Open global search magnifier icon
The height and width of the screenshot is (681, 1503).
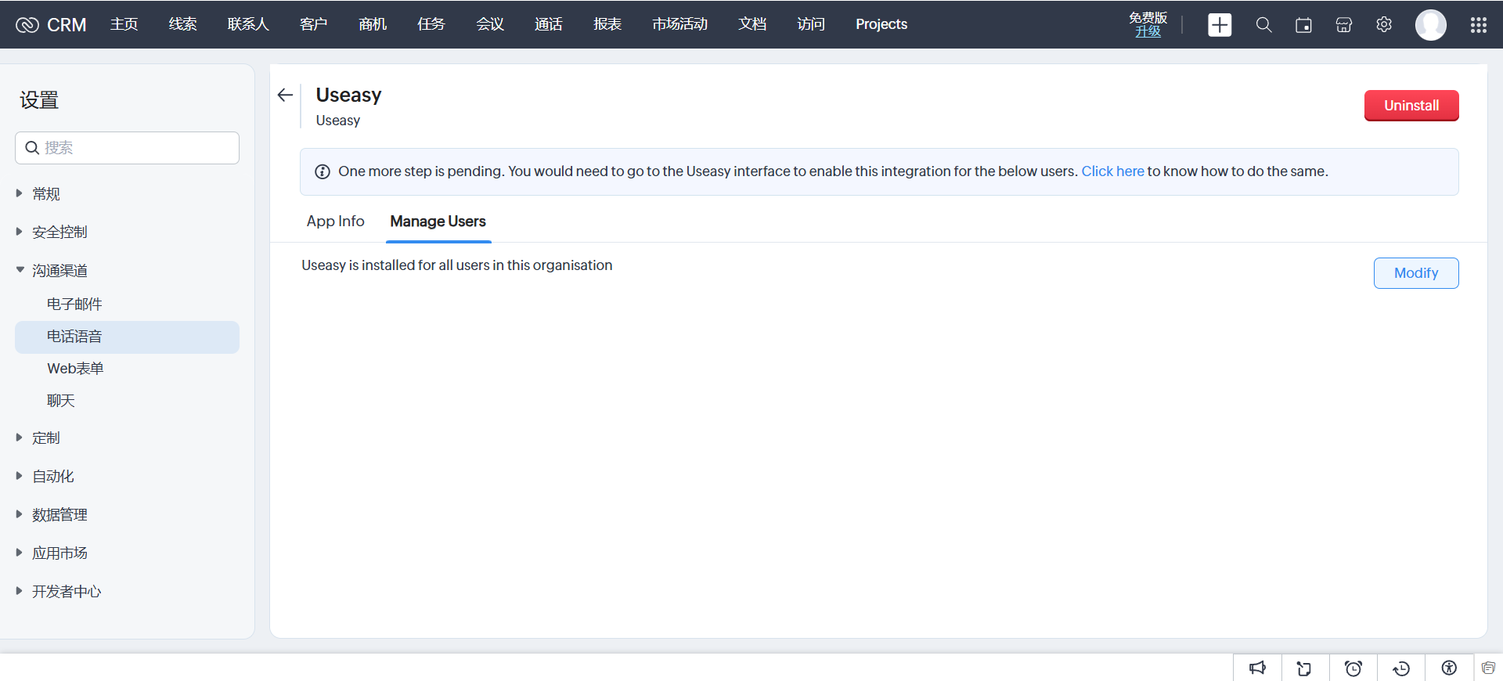pos(1263,25)
